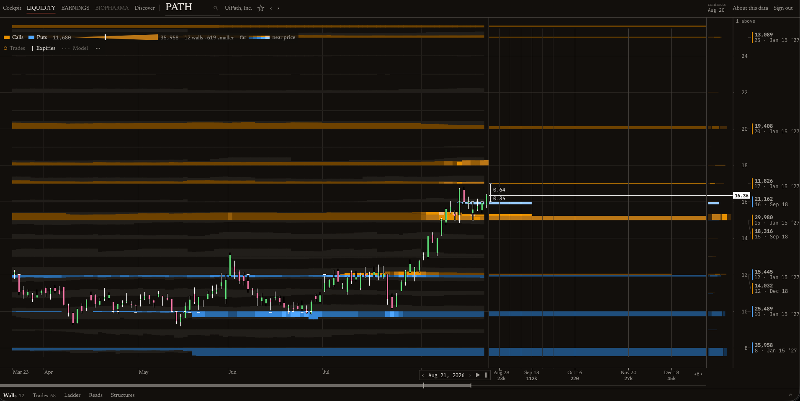Play the date timeline animation

(x=478, y=375)
